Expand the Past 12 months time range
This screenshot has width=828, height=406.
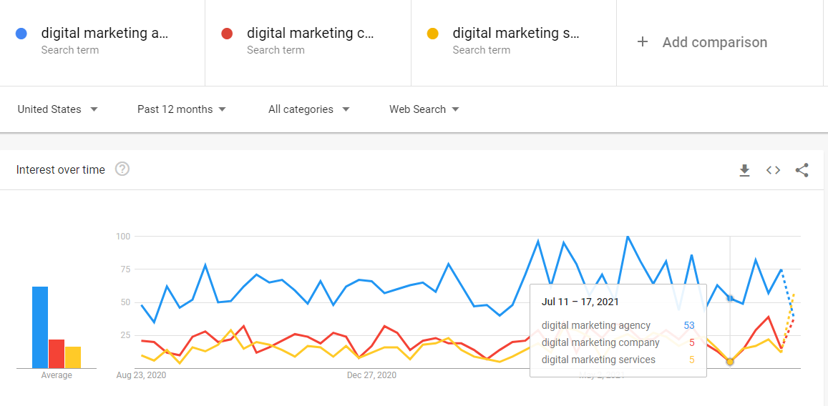tap(181, 109)
